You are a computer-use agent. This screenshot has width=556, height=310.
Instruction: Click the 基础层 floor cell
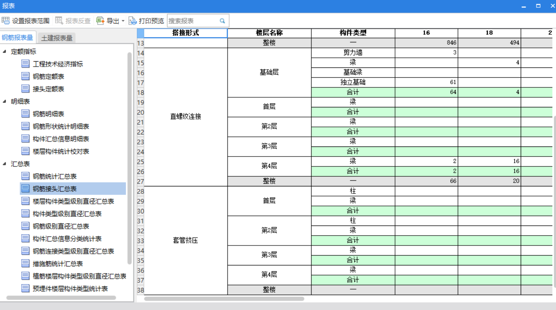269,72
